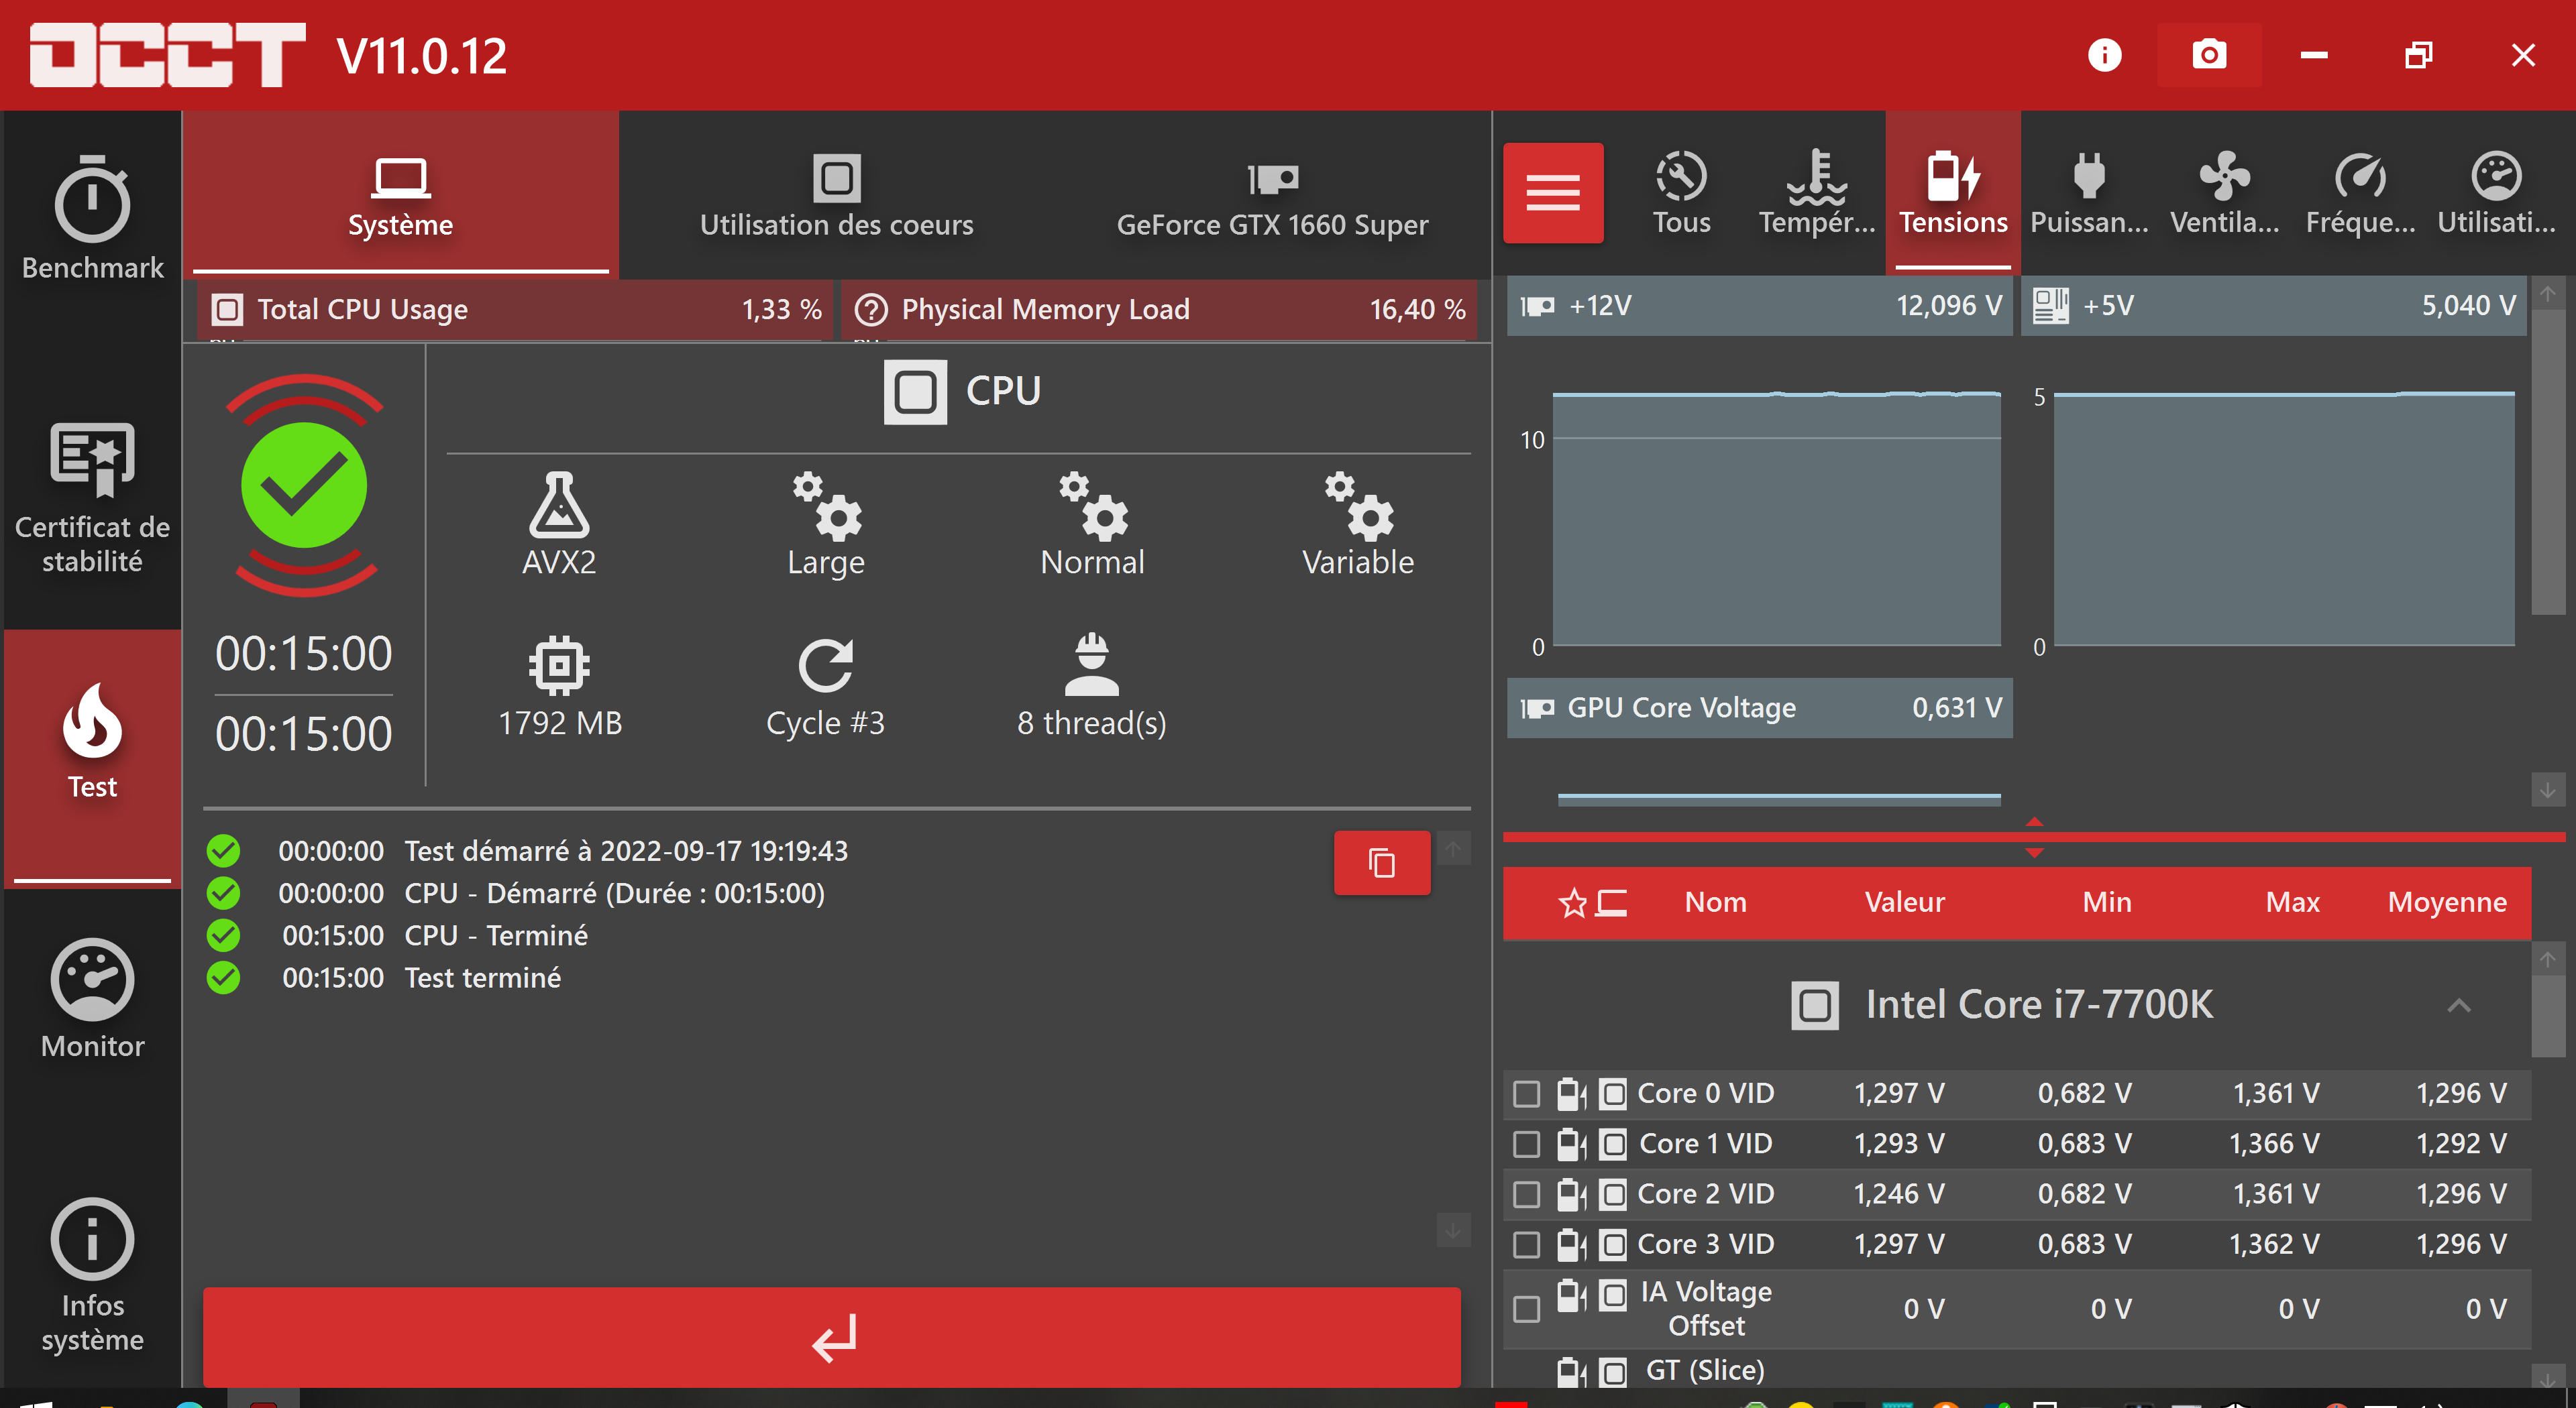2576x1408 pixels.
Task: Open Certificat de stabilité page
Action: click(x=92, y=495)
